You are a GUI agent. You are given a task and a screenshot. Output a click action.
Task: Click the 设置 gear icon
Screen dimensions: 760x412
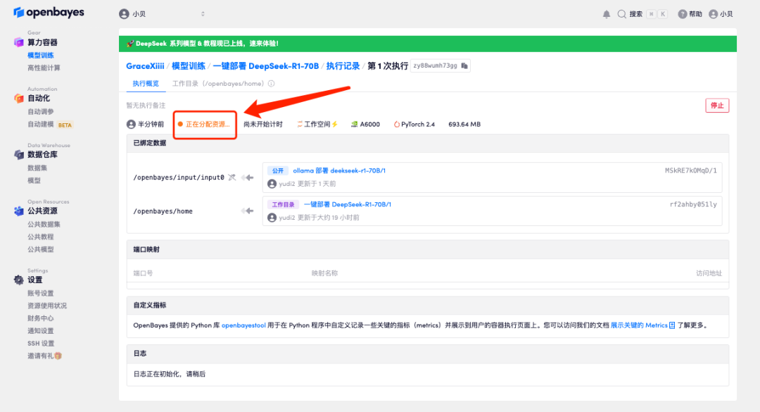[x=18, y=280]
